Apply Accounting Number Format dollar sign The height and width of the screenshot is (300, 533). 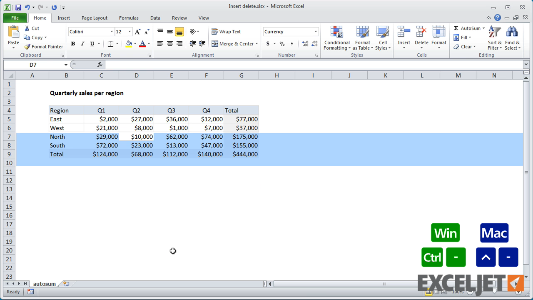[268, 44]
